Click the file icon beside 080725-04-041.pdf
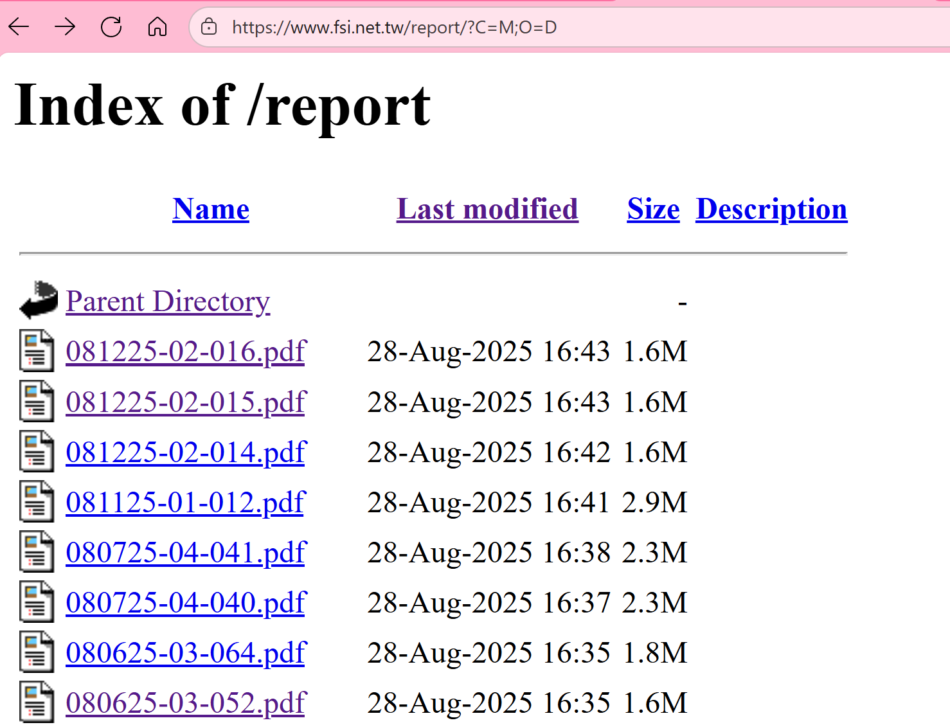950x725 pixels. click(37, 551)
